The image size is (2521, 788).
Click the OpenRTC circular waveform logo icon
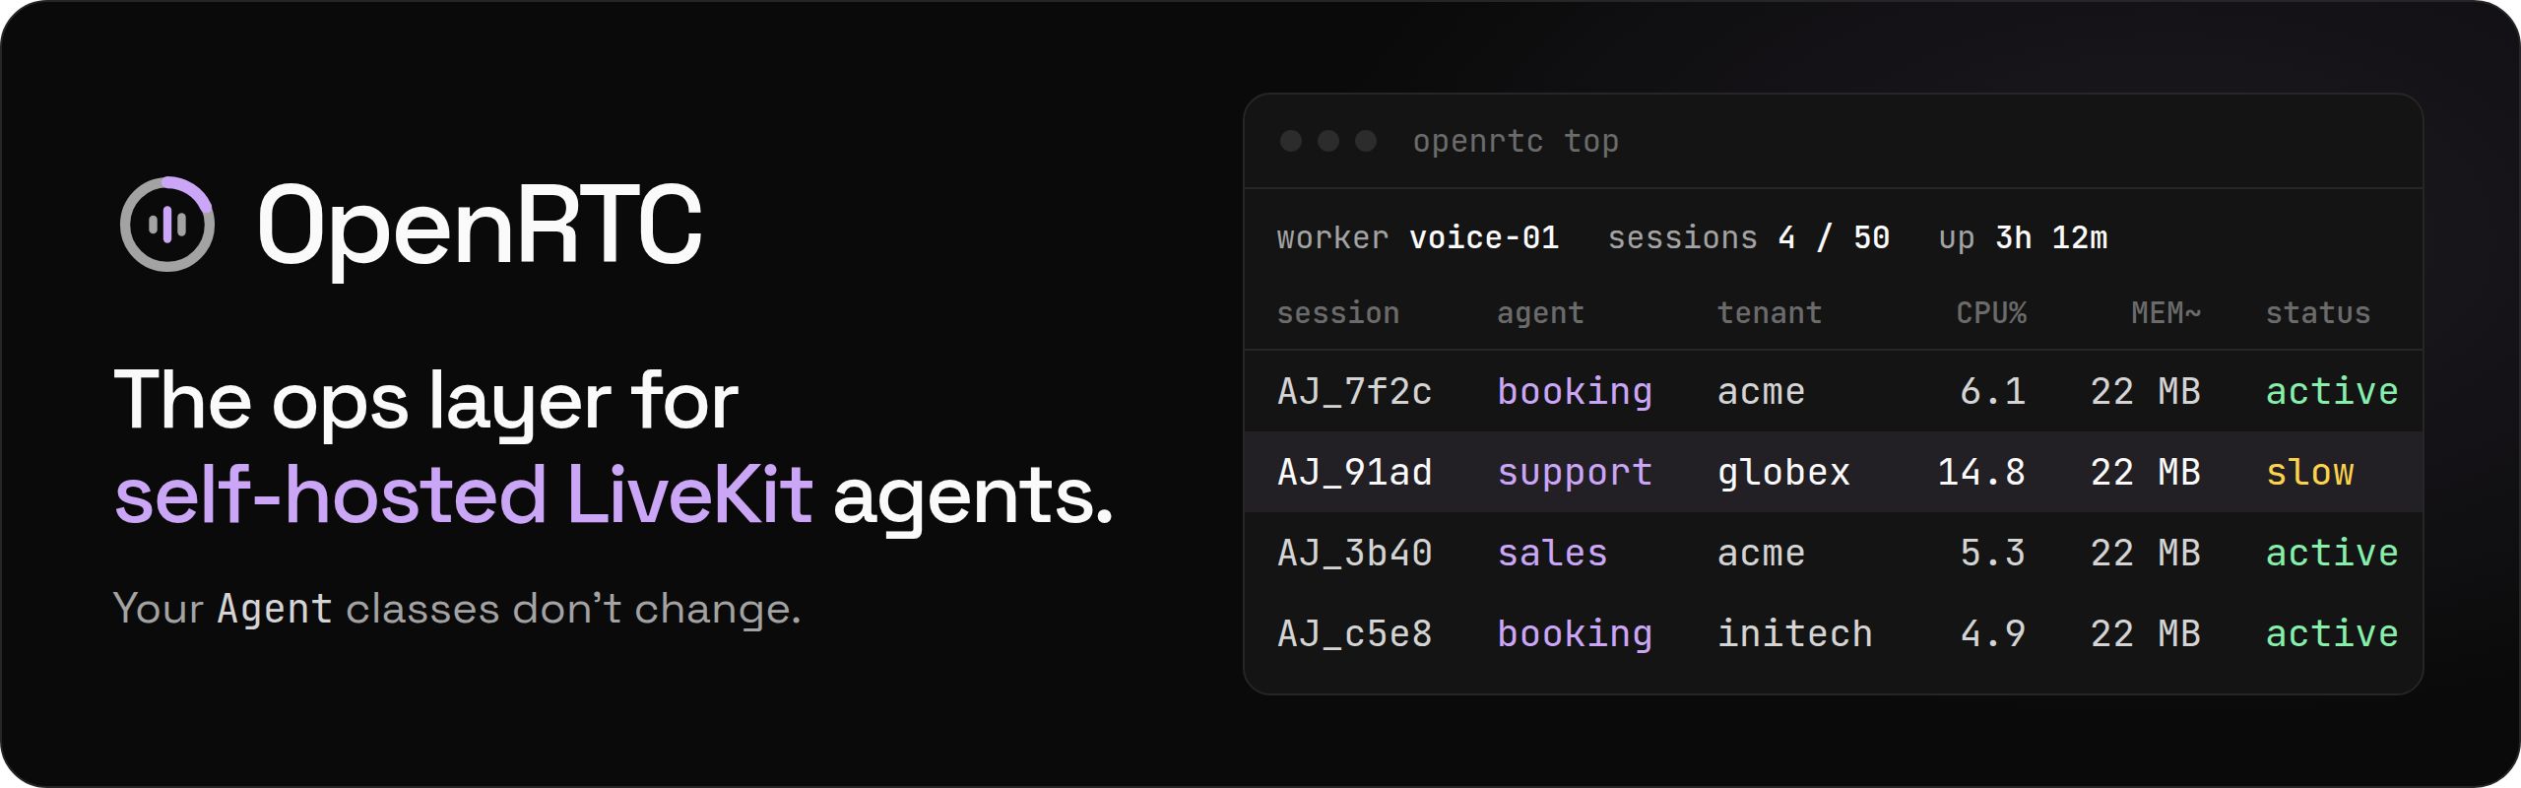pos(167,225)
